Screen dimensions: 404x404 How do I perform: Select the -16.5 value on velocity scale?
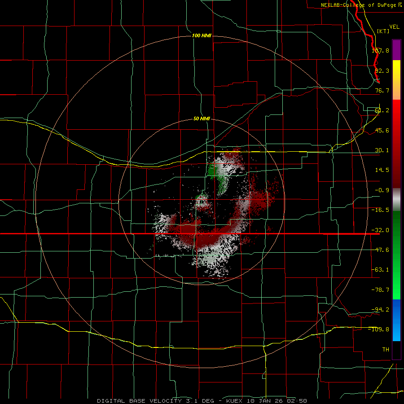[380, 210]
